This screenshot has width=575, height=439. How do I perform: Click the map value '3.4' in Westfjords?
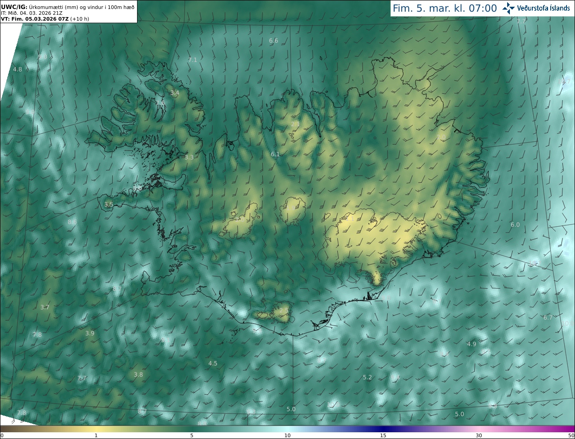tap(175, 92)
